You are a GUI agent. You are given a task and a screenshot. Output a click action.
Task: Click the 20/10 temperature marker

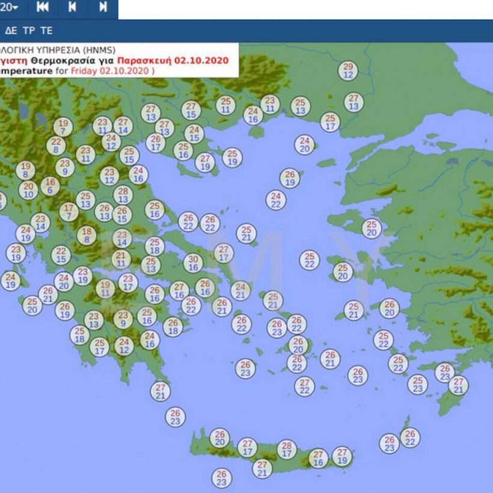(28, 191)
